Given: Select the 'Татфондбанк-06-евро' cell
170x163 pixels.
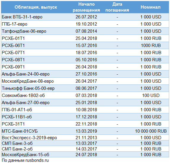Looking at the screenshot, I should point(24,31).
